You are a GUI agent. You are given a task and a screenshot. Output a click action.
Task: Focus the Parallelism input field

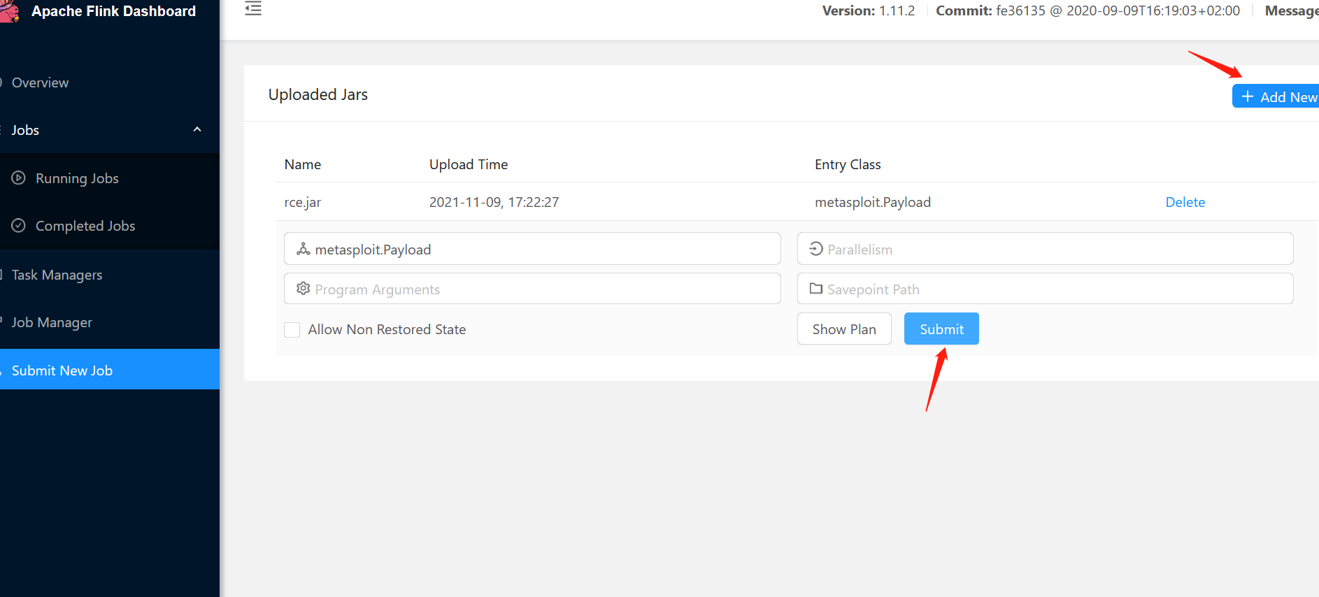click(1045, 249)
